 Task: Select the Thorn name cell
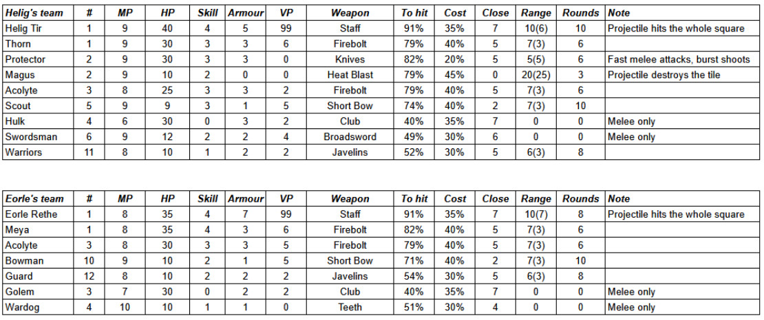pos(38,44)
